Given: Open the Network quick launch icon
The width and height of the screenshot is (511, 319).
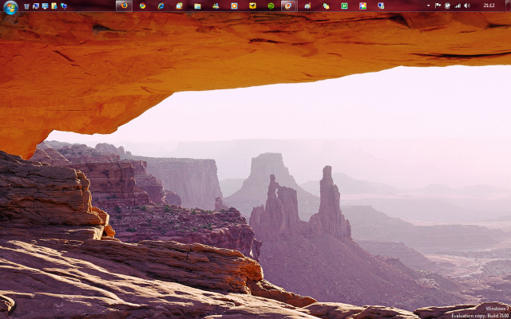Looking at the screenshot, I should click(64, 6).
